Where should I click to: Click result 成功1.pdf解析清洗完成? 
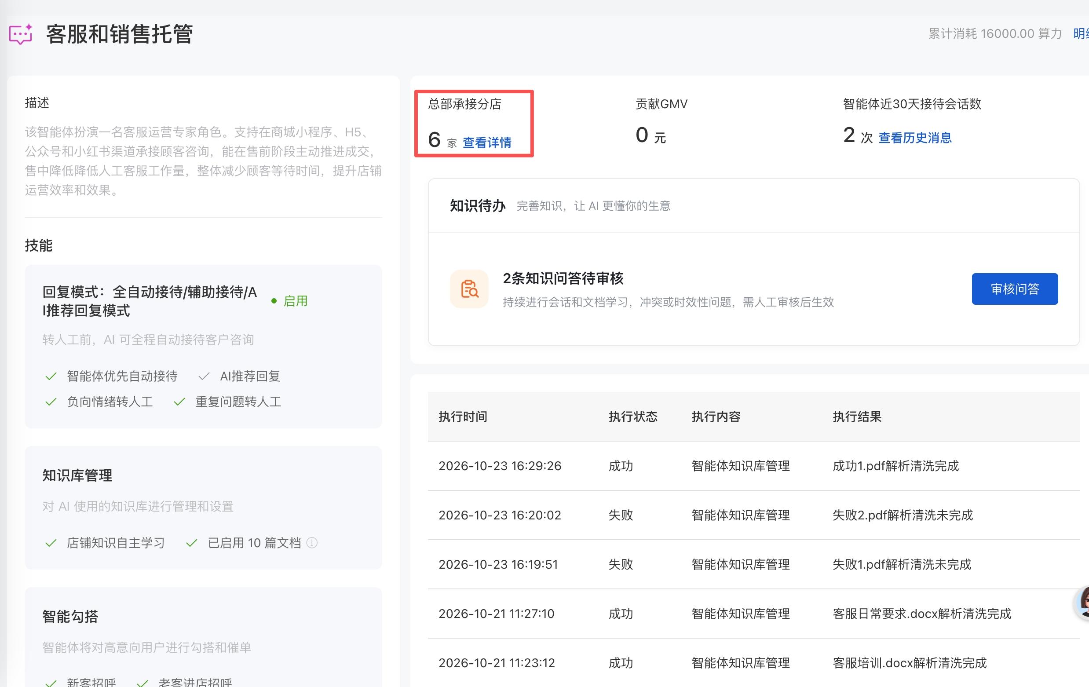pyautogui.click(x=895, y=466)
